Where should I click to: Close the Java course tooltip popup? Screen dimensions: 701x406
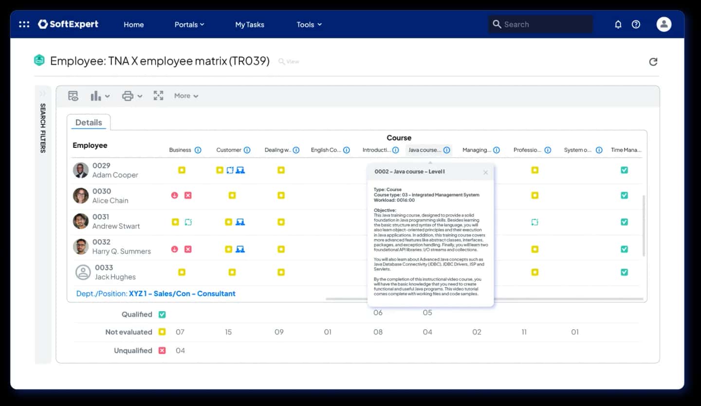click(x=485, y=173)
